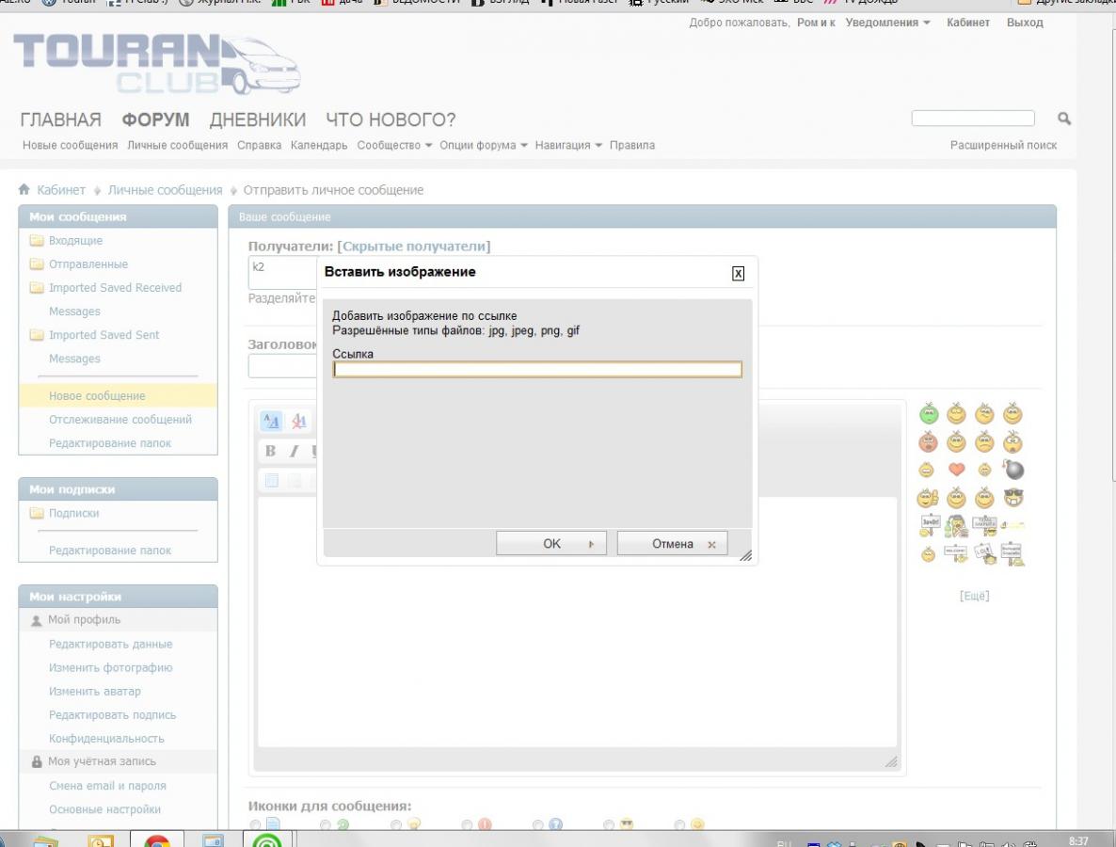Open the ДНЕВНИКИ tab
The image size is (1116, 847).
click(x=258, y=120)
